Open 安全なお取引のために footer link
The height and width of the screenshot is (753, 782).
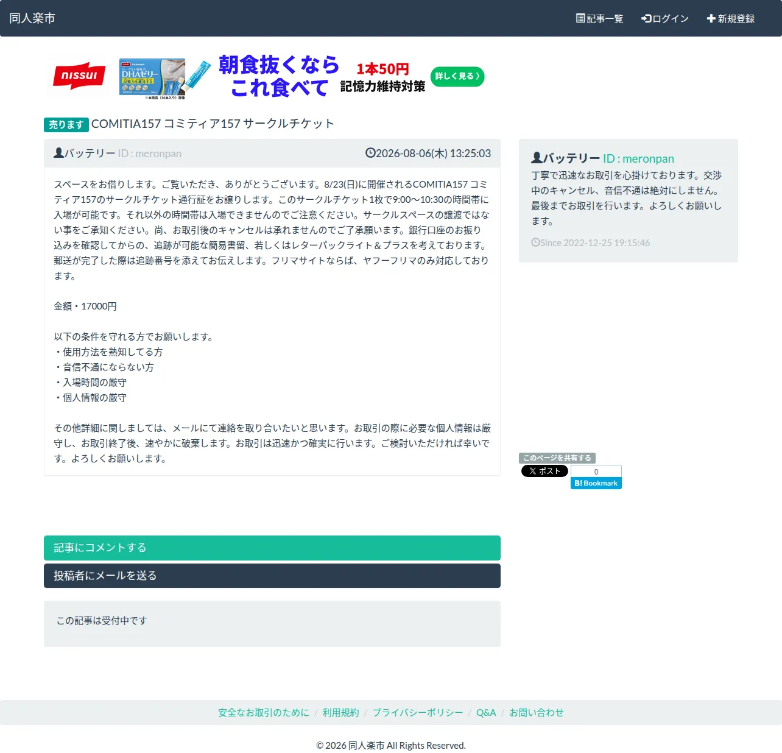[264, 713]
